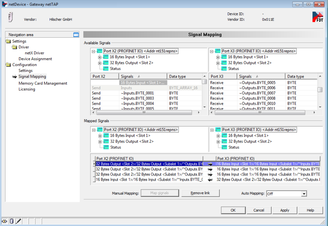Click database icon in status bar

tap(12, 221)
